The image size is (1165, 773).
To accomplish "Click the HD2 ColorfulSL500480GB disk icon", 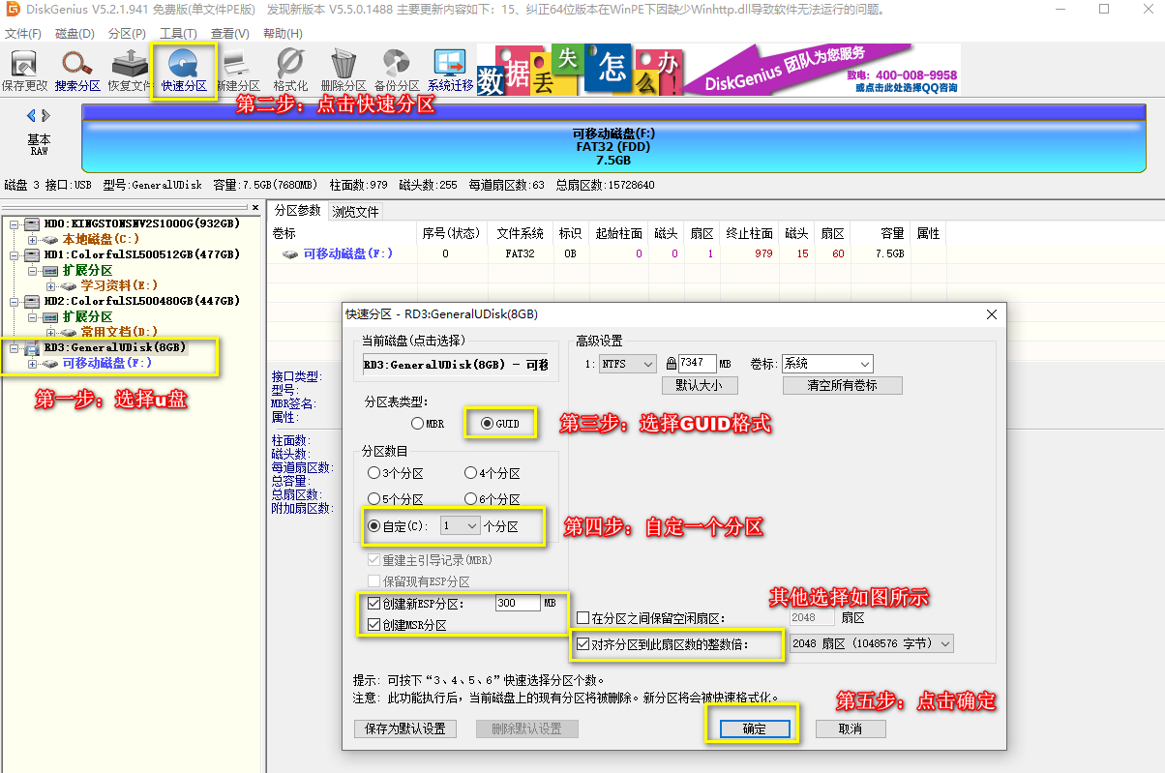I will pyautogui.click(x=32, y=301).
